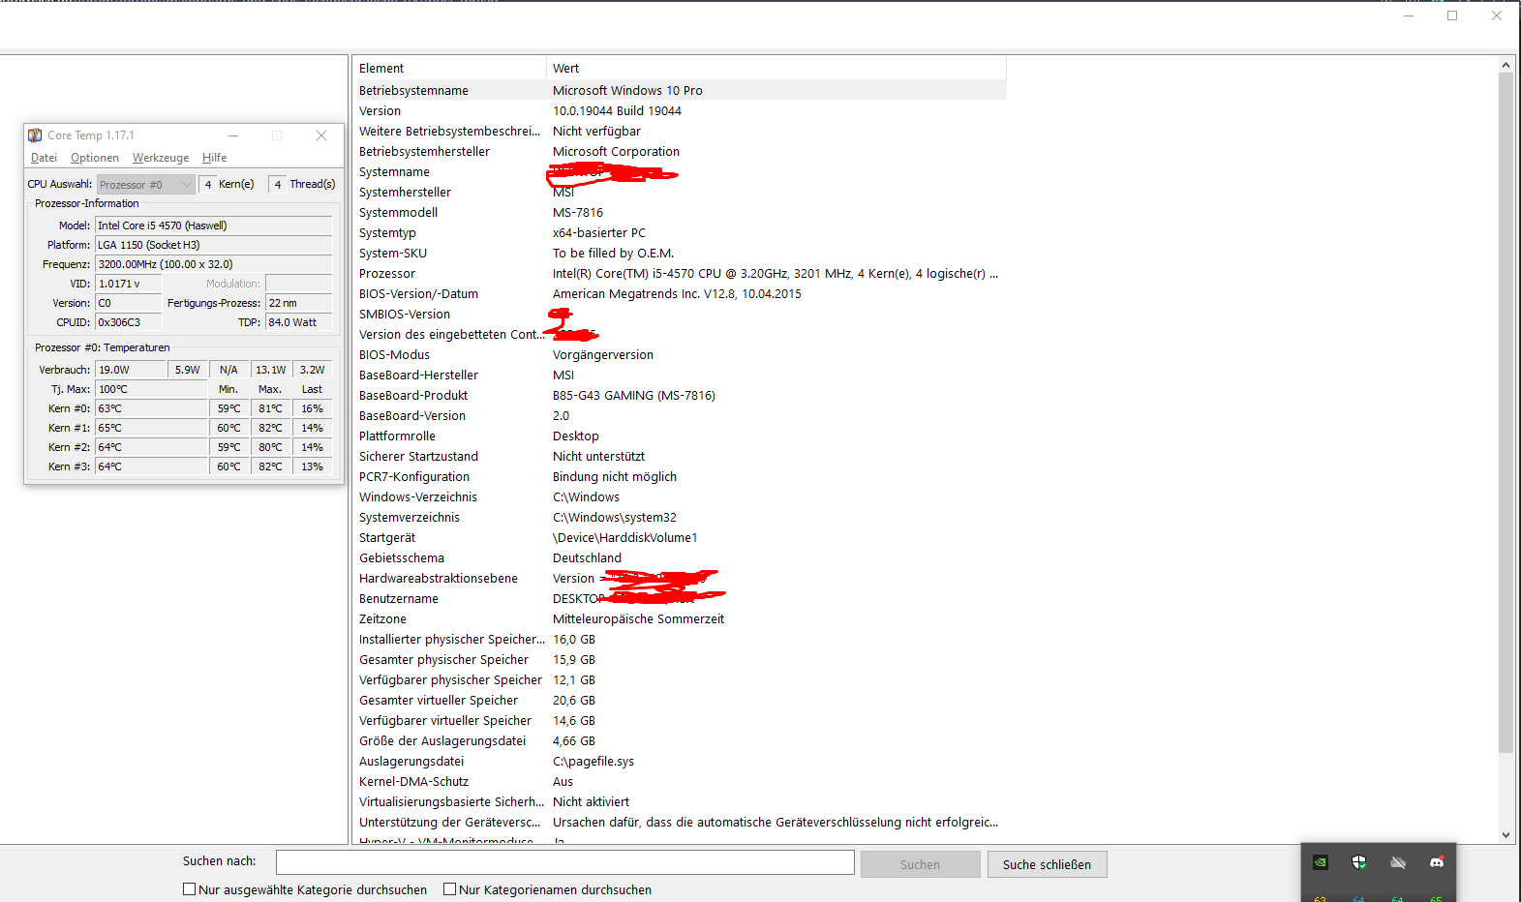Select the Startgerät HarddiskVolume1 row

pyautogui.click(x=680, y=537)
